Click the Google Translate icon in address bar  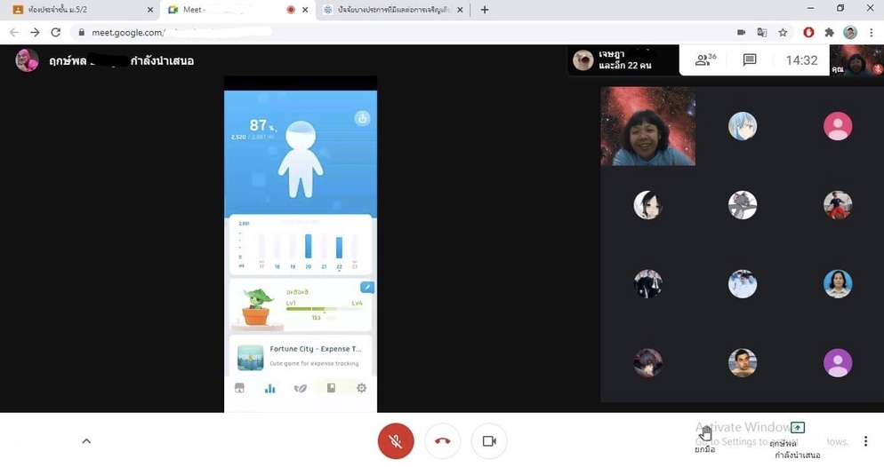coord(762,33)
